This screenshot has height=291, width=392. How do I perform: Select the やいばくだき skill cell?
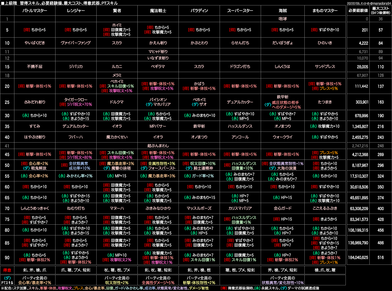[35, 43]
